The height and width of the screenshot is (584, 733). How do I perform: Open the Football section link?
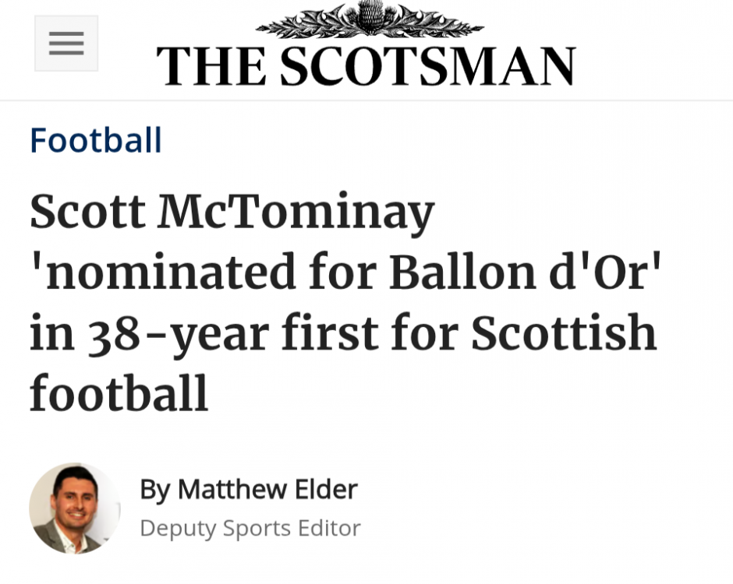click(x=96, y=141)
